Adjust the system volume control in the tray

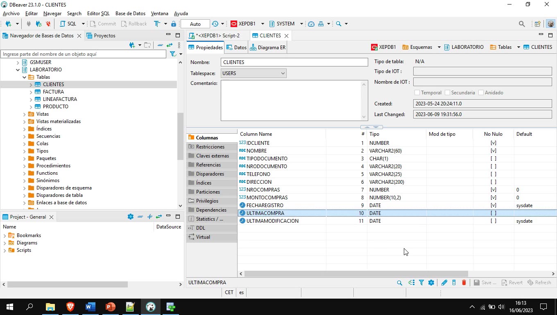click(x=500, y=306)
